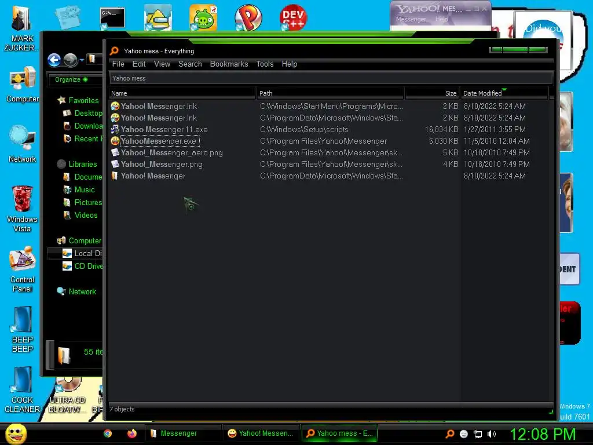Open the Windows Vista recycle bin icon
This screenshot has width=593, height=445.
point(22,209)
